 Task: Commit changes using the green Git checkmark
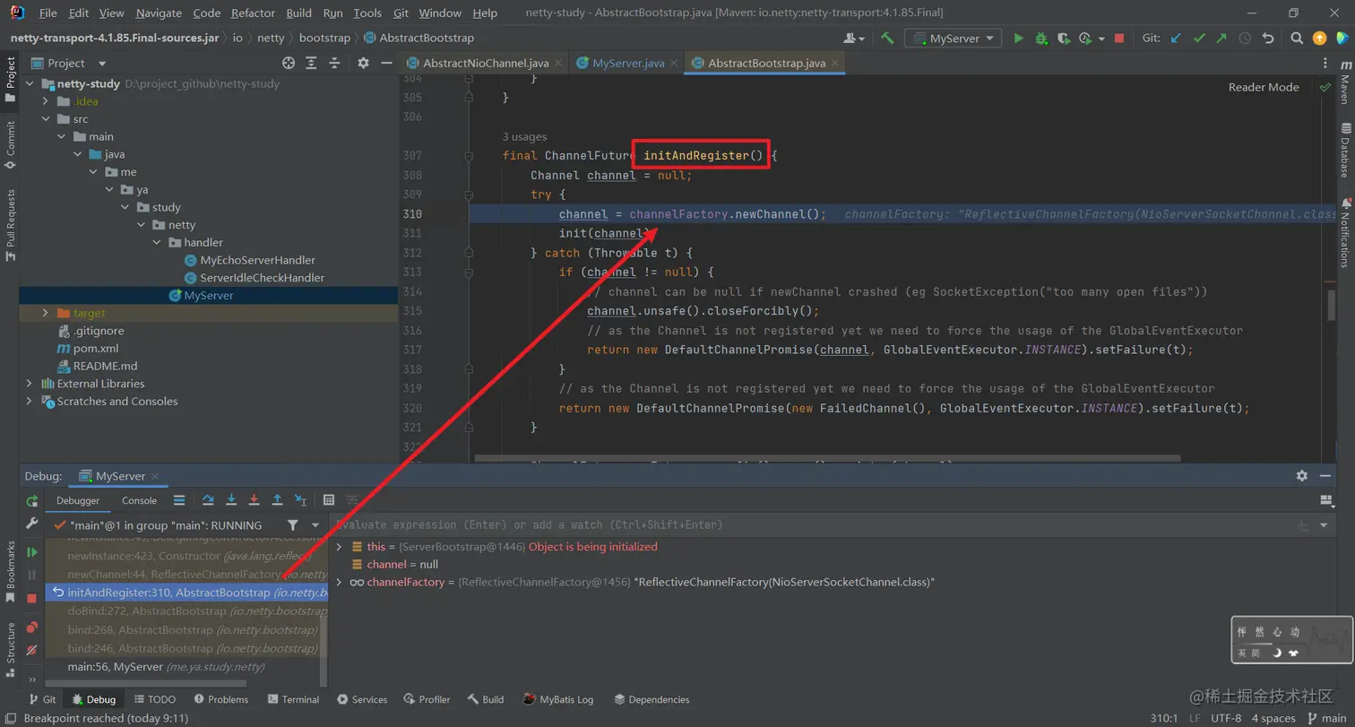[x=1199, y=39]
